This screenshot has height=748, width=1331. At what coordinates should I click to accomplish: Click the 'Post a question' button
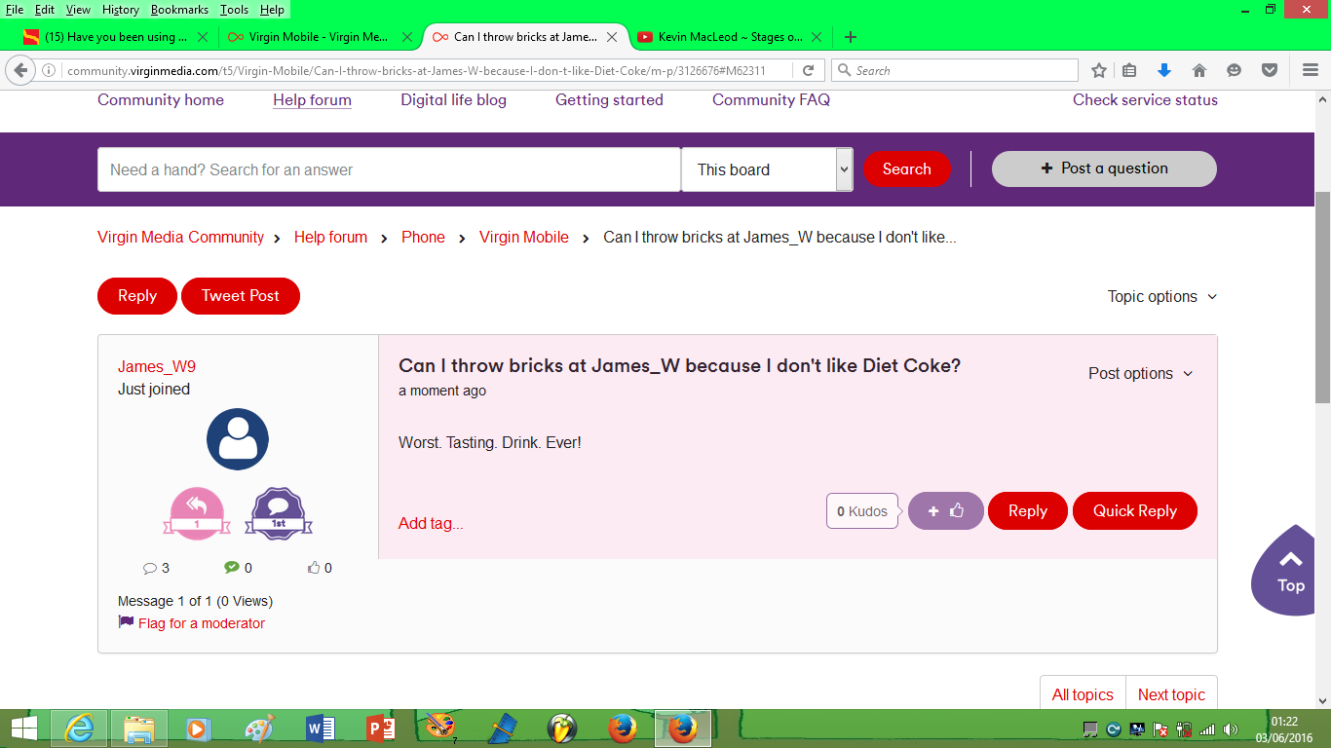pyautogui.click(x=1103, y=168)
